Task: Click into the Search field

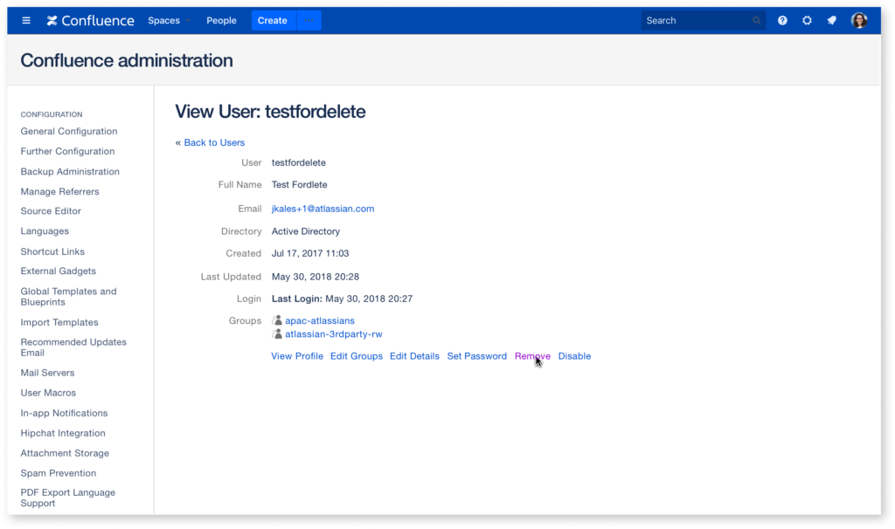Action: 695,20
